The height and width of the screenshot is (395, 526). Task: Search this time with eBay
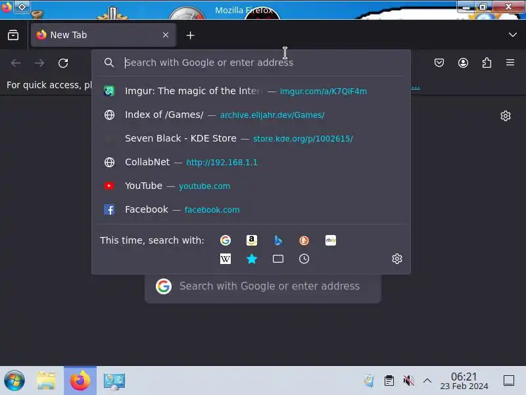tap(331, 240)
